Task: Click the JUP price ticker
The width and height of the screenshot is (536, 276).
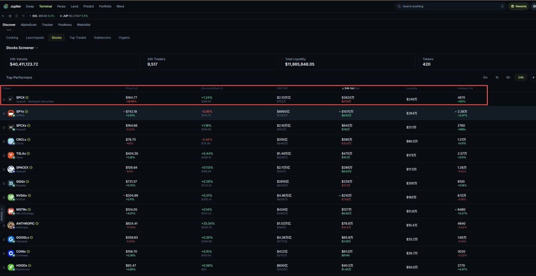Action: click(x=74, y=16)
